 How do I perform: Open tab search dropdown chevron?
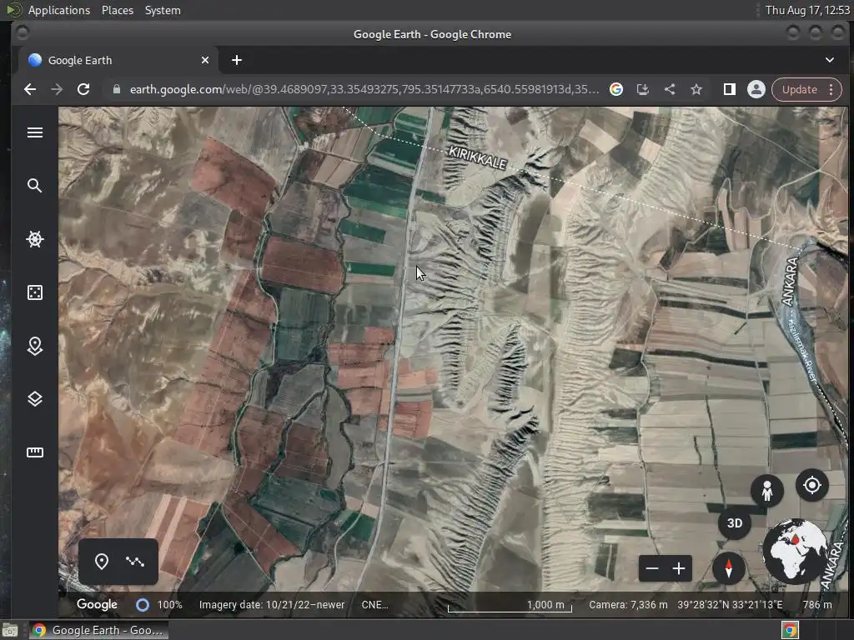[830, 60]
